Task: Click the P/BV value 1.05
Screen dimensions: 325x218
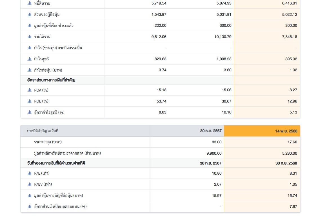Action: click(x=293, y=184)
